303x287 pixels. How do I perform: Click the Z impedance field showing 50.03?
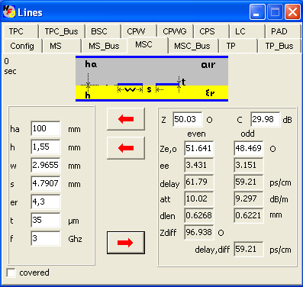coord(188,119)
